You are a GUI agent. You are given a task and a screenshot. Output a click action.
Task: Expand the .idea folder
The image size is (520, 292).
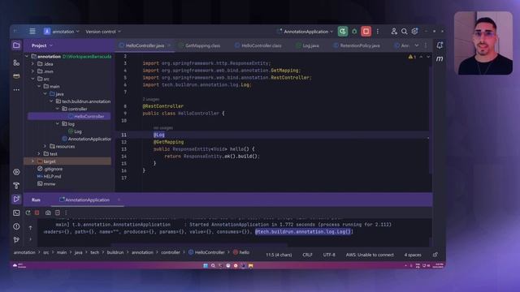click(x=32, y=64)
